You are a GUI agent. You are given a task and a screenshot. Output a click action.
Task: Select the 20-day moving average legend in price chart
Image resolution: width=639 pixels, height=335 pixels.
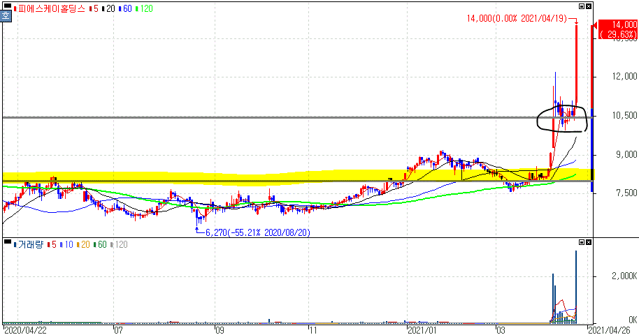(x=108, y=8)
